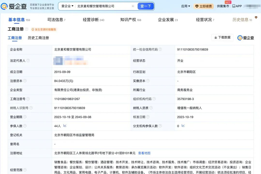Click the organization code 35793198-3
Image resolution: width=261 pixels, height=174 pixels.
pyautogui.click(x=185, y=99)
